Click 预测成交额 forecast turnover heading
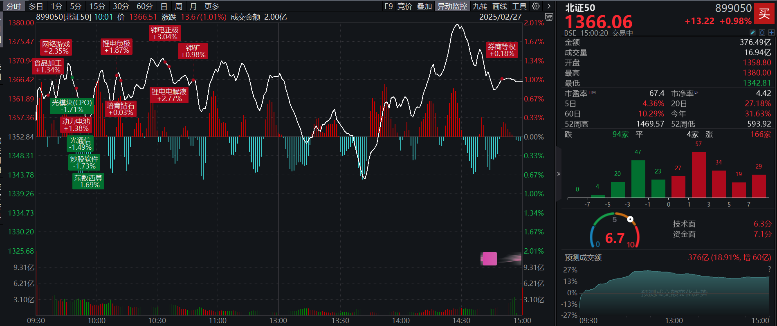This screenshot has height=326, width=777. pyautogui.click(x=583, y=258)
